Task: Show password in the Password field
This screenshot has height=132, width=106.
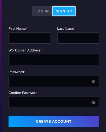Action: [x=93, y=81]
